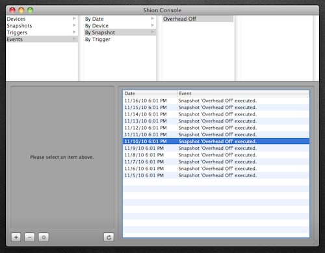Select the 11/5/10 6:01 PM event row
Screen dimensions: 325x253
coord(216,175)
